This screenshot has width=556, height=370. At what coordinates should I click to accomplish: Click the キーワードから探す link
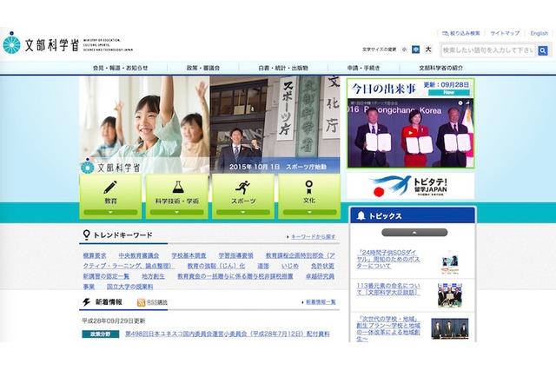(x=313, y=236)
